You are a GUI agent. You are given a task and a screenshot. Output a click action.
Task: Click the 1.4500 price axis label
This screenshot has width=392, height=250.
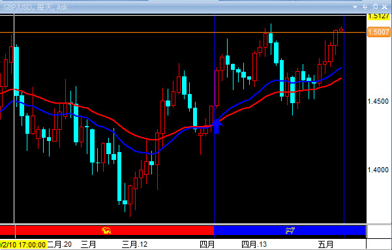pyautogui.click(x=378, y=101)
